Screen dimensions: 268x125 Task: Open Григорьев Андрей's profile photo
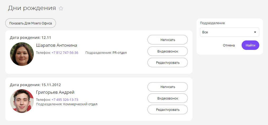point(22,101)
